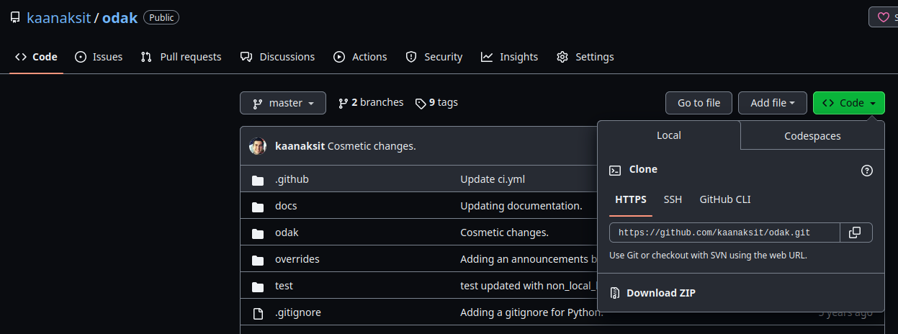Select the SSH clone option
This screenshot has height=334, width=898.
pyautogui.click(x=673, y=199)
